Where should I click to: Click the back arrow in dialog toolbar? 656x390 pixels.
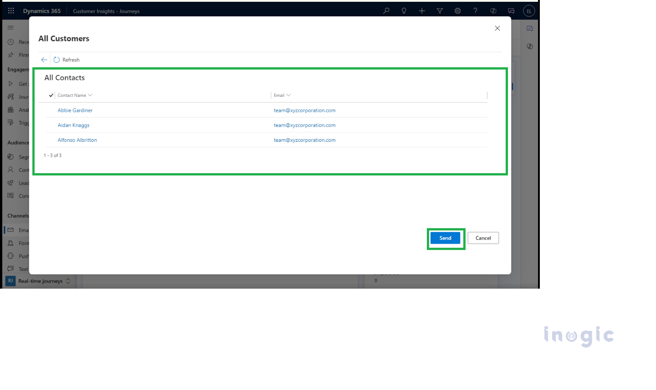tap(44, 60)
